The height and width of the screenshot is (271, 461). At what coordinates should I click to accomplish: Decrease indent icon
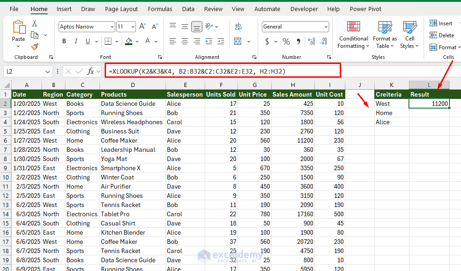(x=209, y=41)
